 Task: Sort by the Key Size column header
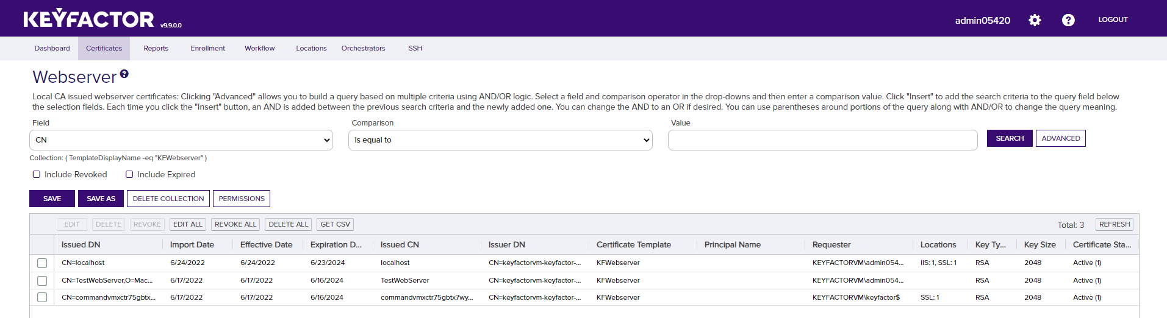(x=1040, y=245)
